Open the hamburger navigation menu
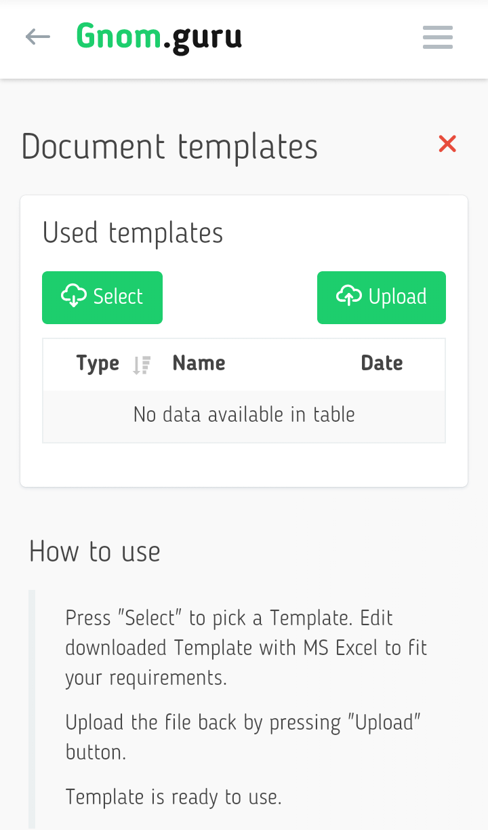This screenshot has height=830, width=488. pyautogui.click(x=437, y=37)
